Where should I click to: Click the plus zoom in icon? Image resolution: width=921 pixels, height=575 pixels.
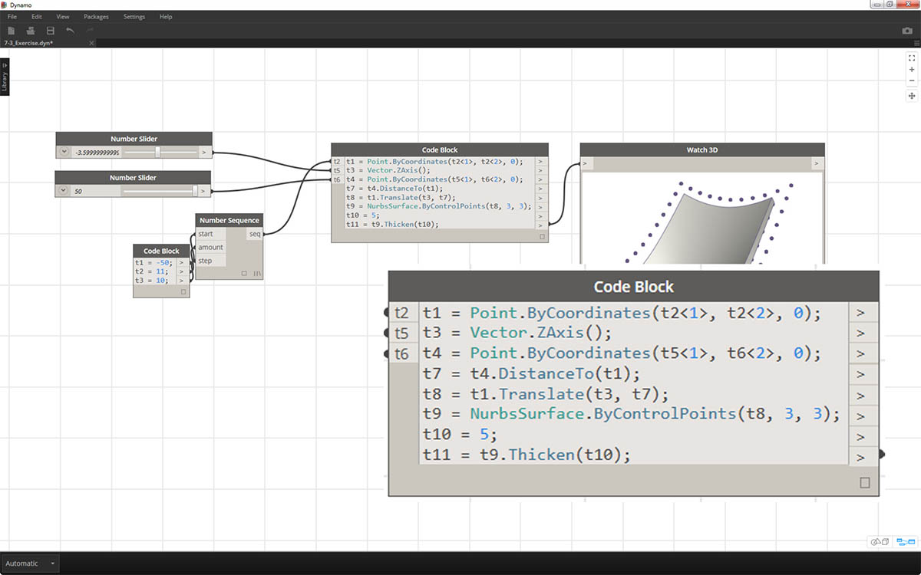tap(912, 70)
